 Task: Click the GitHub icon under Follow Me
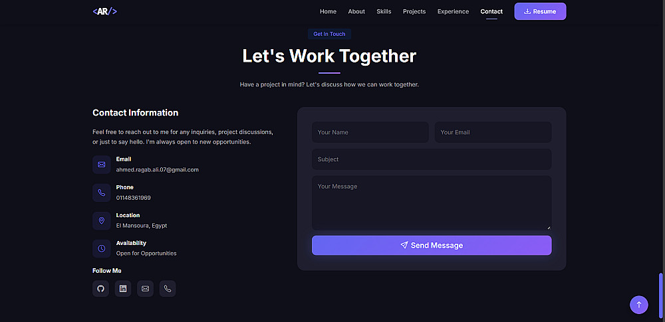pyautogui.click(x=101, y=288)
